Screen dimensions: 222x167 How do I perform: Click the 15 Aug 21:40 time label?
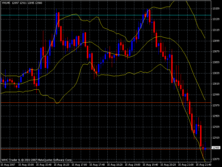tap(204, 164)
